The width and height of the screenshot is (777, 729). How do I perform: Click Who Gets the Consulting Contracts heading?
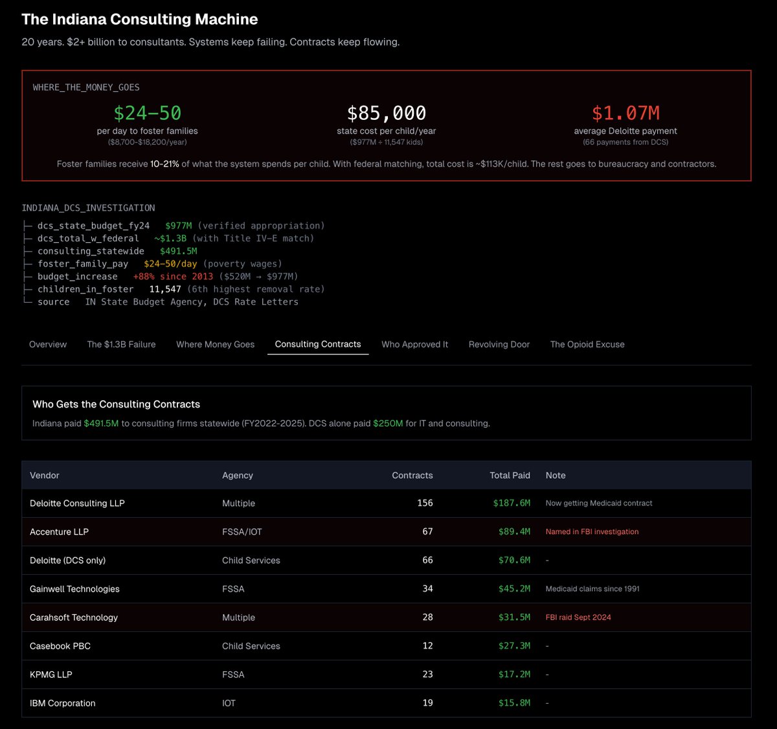click(x=117, y=404)
